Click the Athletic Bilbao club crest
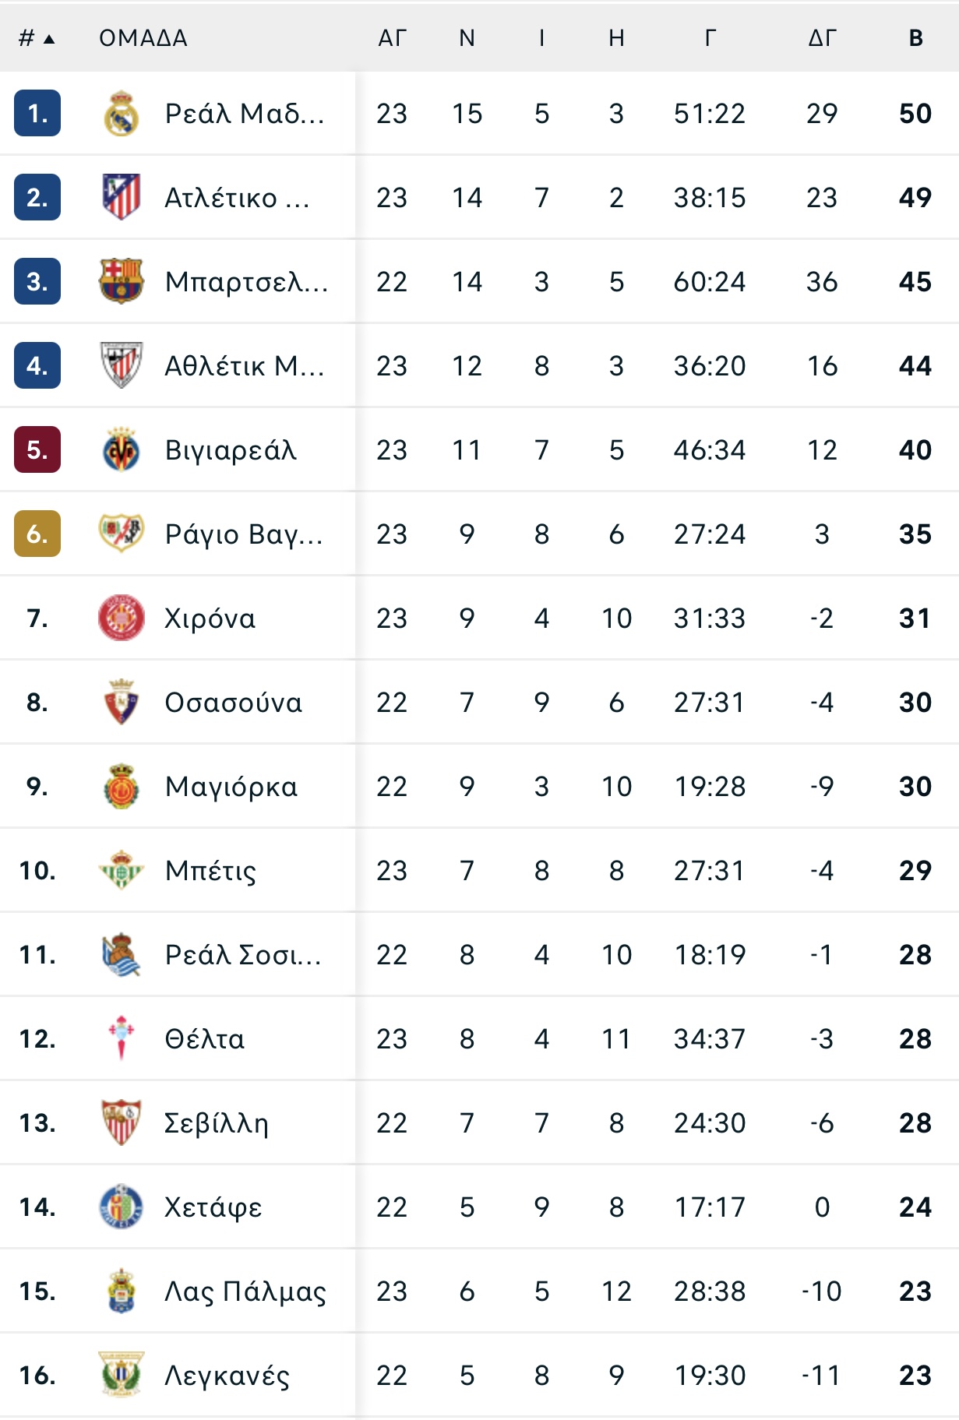The height and width of the screenshot is (1420, 959). coord(122,365)
